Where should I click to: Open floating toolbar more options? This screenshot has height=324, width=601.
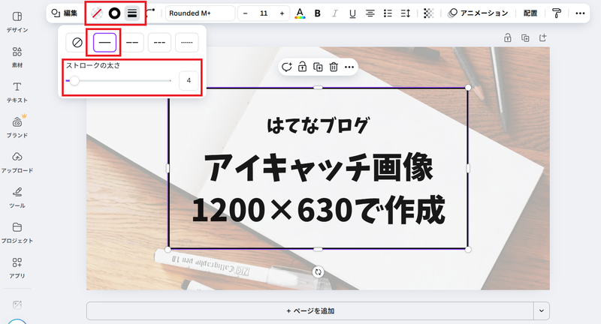(349, 67)
